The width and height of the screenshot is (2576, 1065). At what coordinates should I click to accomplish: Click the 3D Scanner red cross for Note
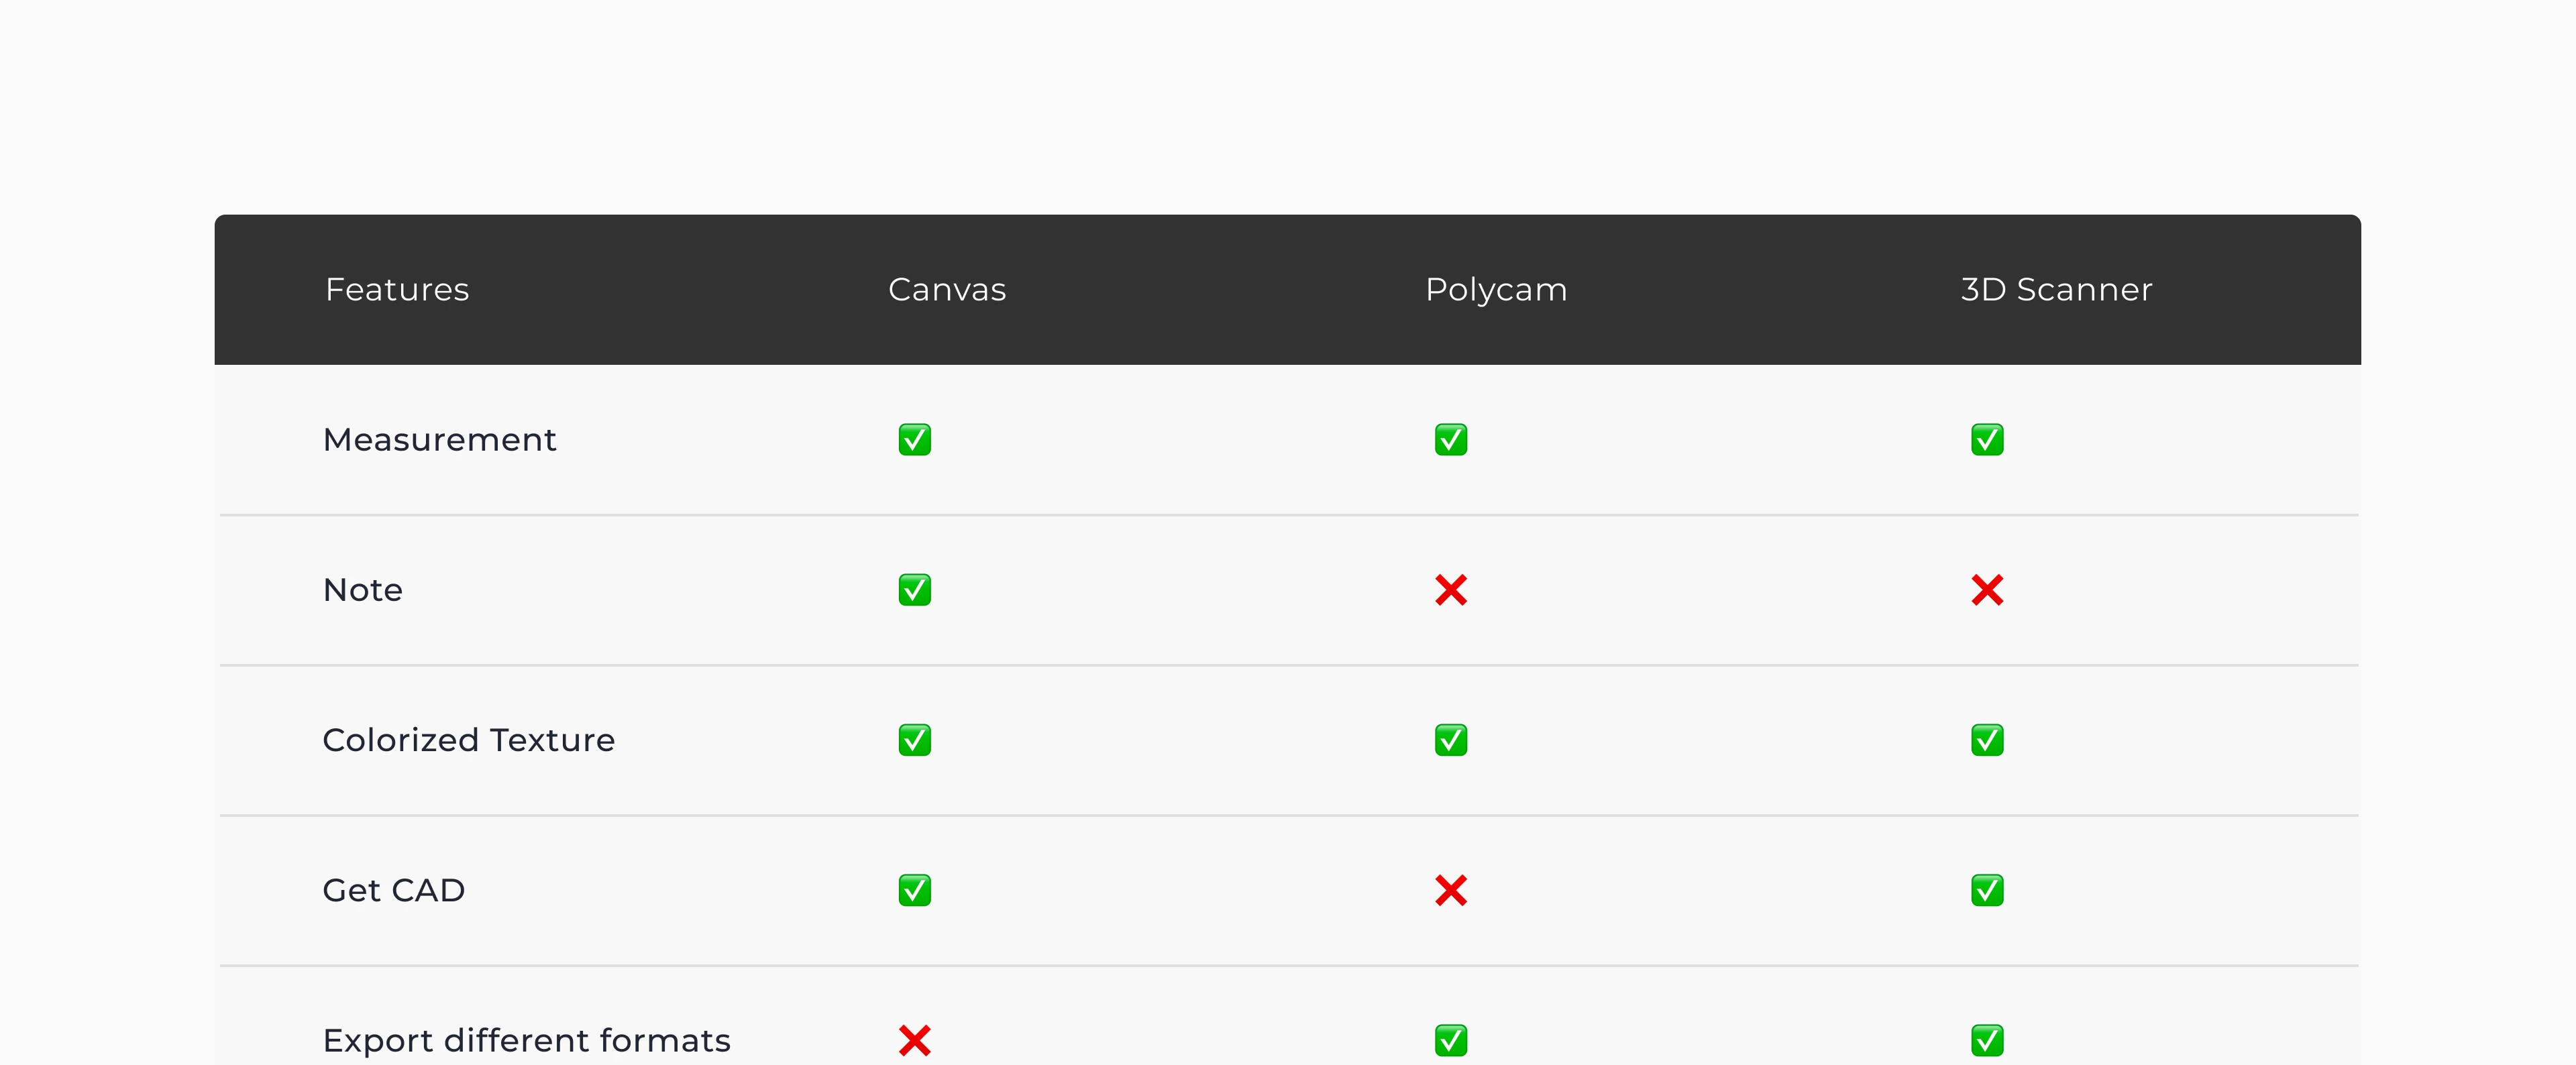(1986, 590)
